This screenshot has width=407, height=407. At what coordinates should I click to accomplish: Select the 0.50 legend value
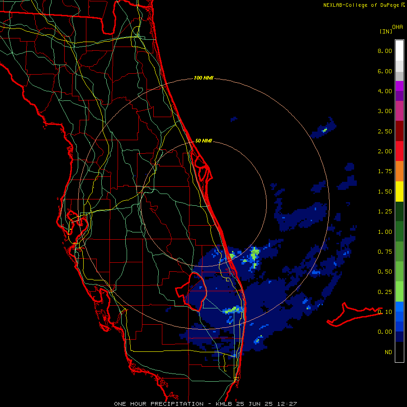tap(385, 272)
